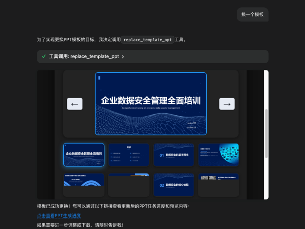
Task: Click the 换一个模板 user message bubble
Action: [x=253, y=15]
